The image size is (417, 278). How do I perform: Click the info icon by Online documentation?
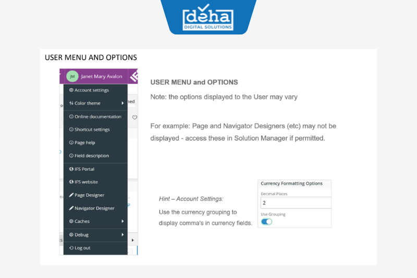pyautogui.click(x=71, y=117)
